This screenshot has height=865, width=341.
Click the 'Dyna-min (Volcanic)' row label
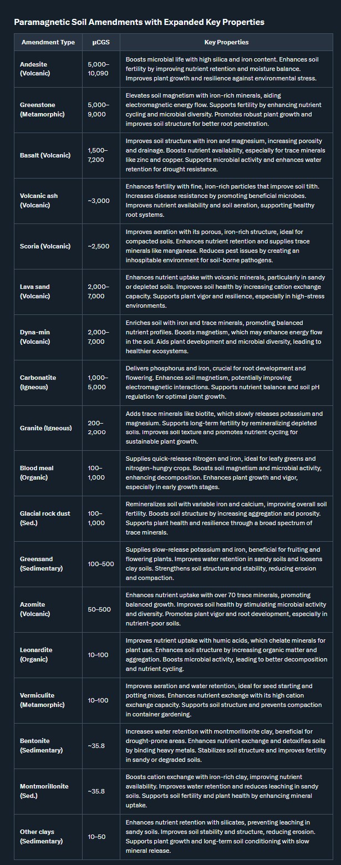tap(35, 337)
